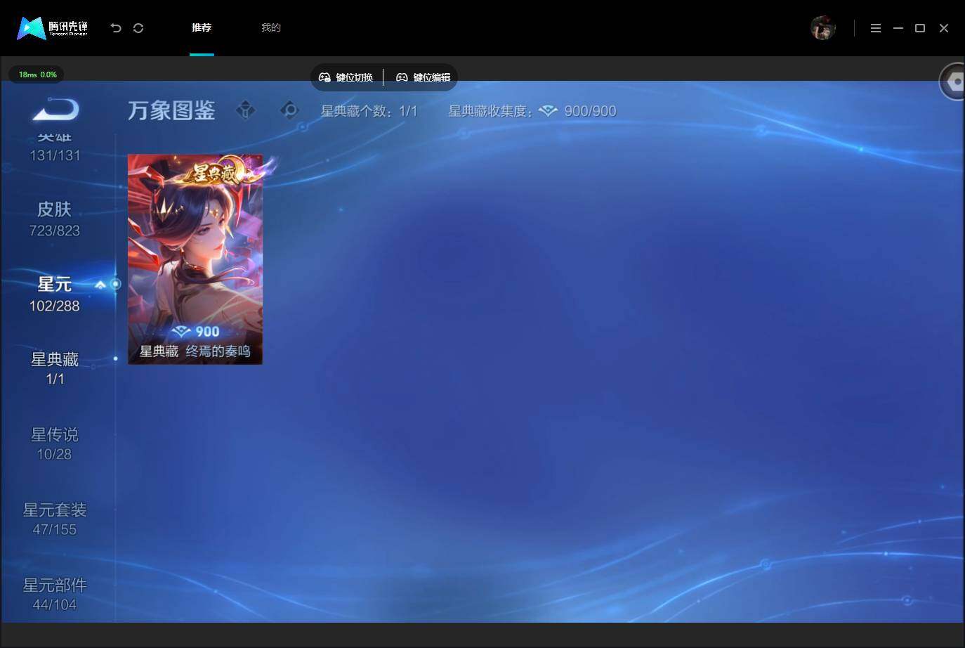Viewport: 965px width, 648px height.
Task: Minimize the Tencent Pioneer window
Action: (x=898, y=28)
